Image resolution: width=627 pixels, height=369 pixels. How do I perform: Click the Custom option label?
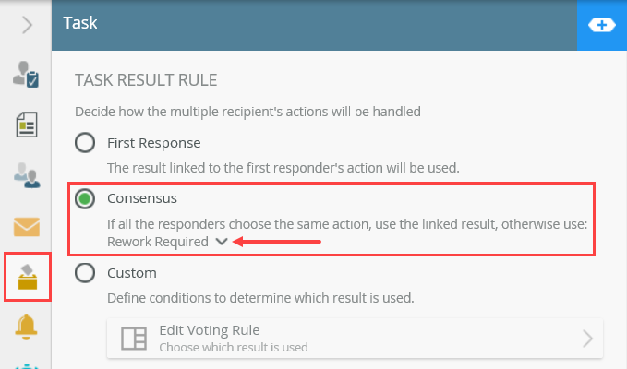132,273
